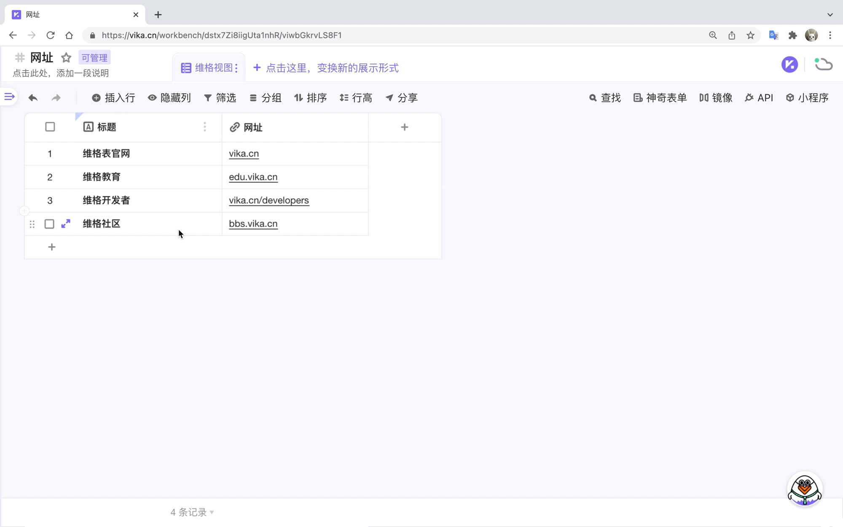Screen dimensions: 843x527
Task: Select the 维格社区 title cell
Action: point(148,224)
